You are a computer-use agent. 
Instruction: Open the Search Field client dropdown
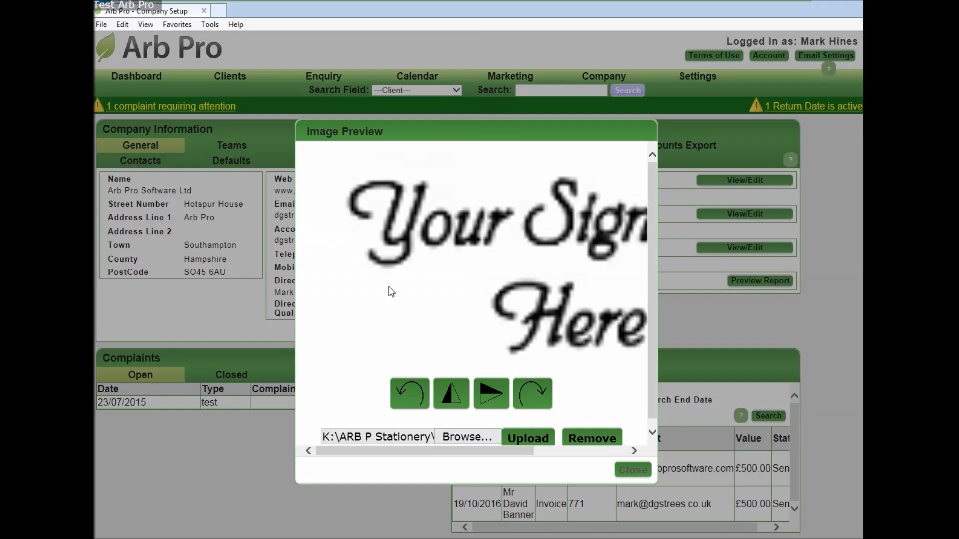coord(416,90)
